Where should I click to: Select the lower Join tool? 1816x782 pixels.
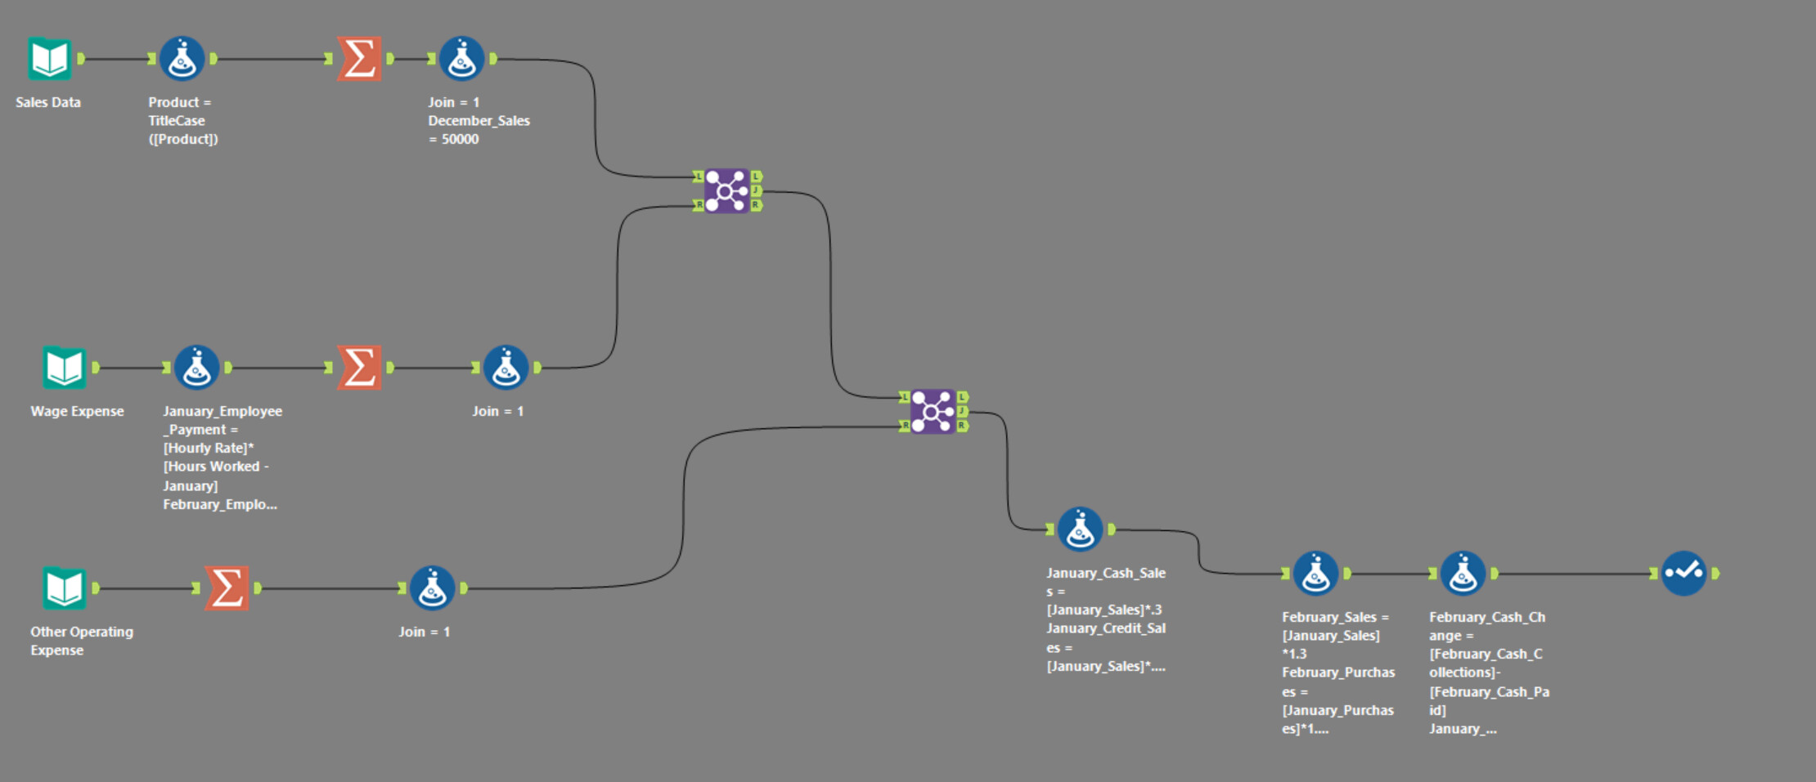(x=933, y=412)
